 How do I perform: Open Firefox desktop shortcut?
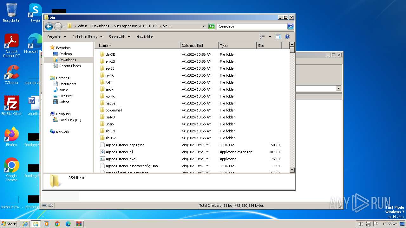click(11, 137)
